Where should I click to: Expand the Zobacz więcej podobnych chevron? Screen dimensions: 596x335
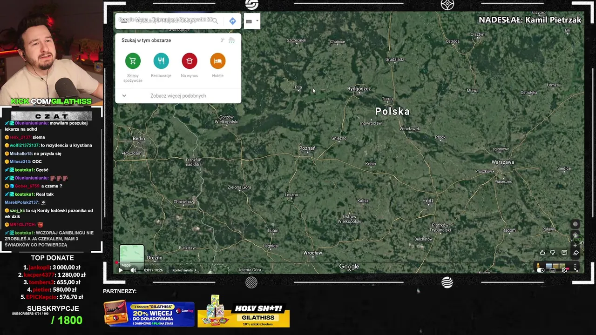[124, 96]
